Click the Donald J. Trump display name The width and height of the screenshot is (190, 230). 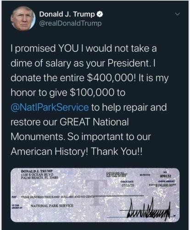pos(67,14)
